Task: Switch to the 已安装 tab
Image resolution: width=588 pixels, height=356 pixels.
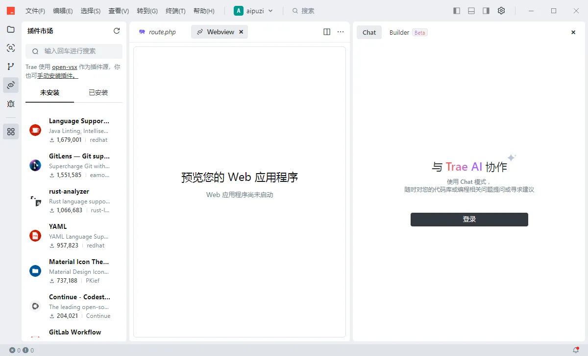Action: [x=98, y=92]
